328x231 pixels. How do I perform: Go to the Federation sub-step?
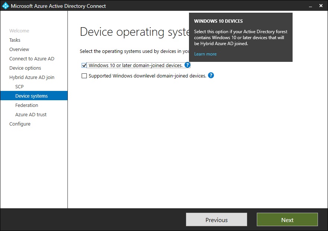(x=26, y=105)
